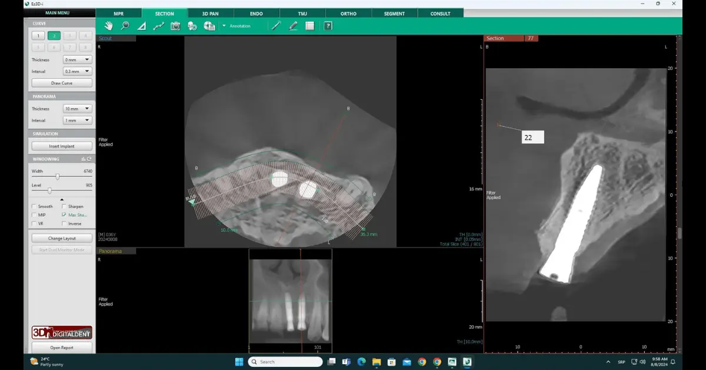Select the pencil annotation tool
Image resolution: width=706 pixels, height=370 pixels.
[293, 26]
